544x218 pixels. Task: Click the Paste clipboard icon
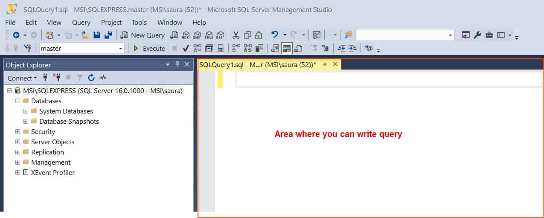pyautogui.click(x=259, y=35)
